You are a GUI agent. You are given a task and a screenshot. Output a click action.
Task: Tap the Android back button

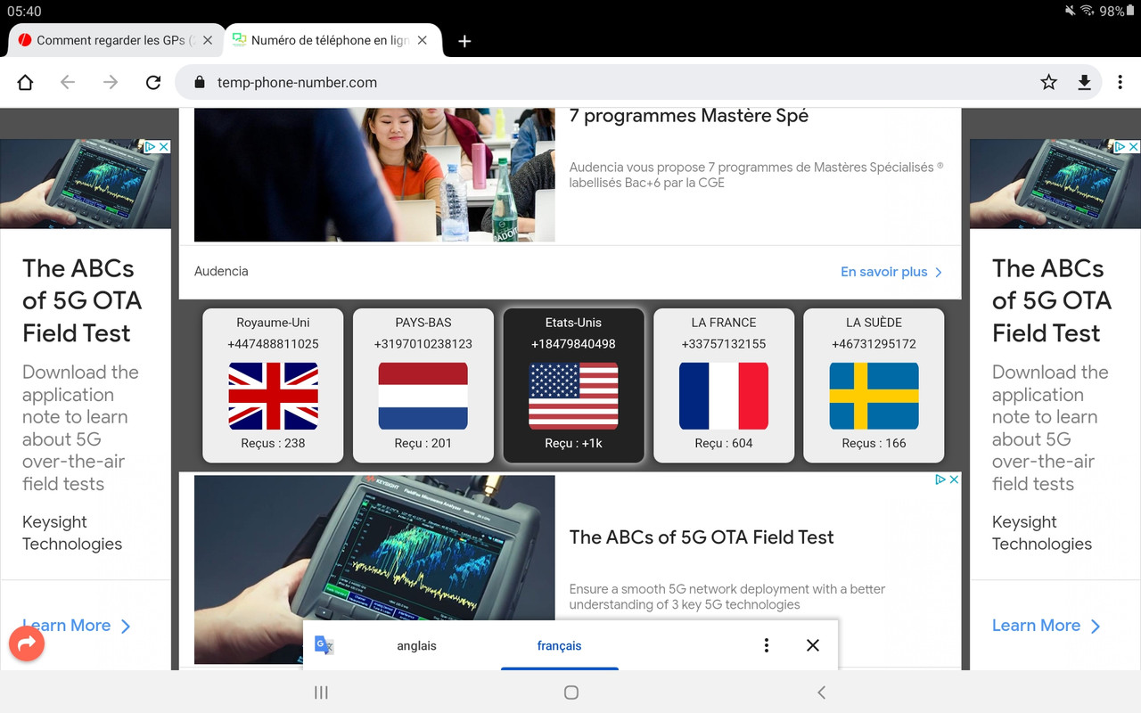[821, 693]
